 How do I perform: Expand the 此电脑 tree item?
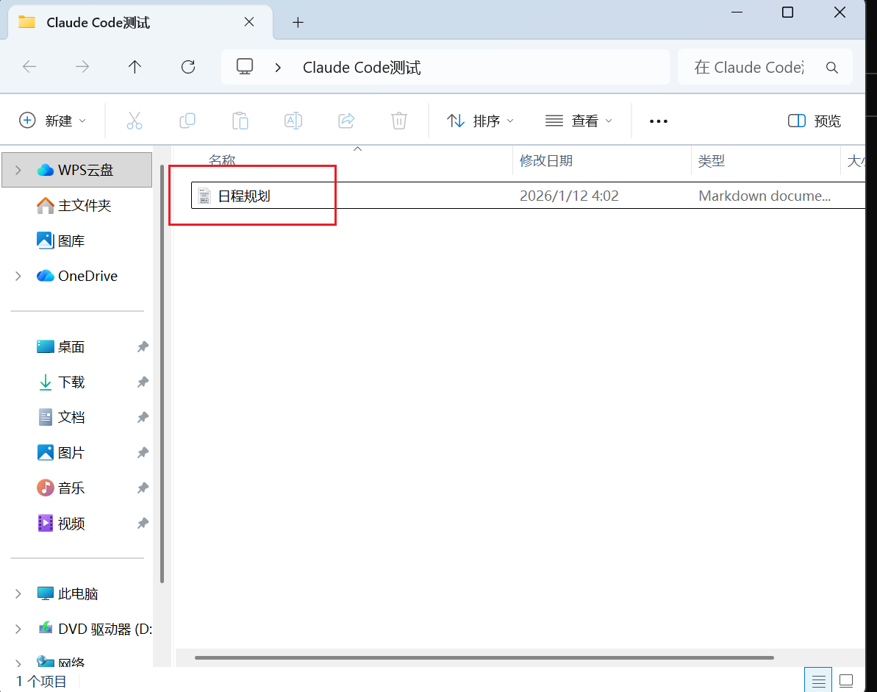click(18, 593)
